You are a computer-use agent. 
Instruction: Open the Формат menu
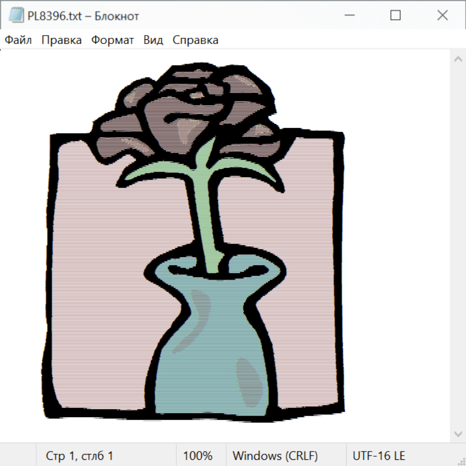pyautogui.click(x=112, y=40)
